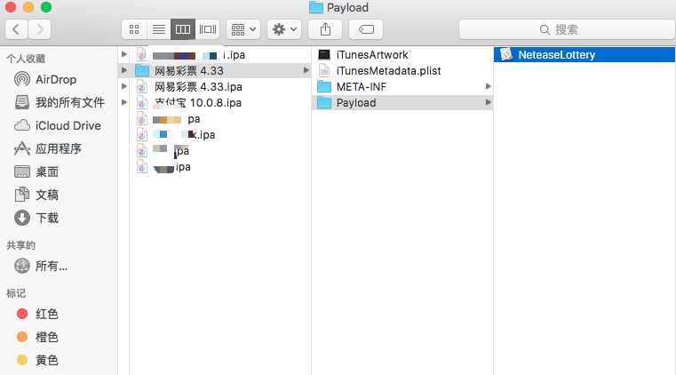
Task: Click chevron right of 网易彩票 4.33 folder
Action: click(306, 70)
